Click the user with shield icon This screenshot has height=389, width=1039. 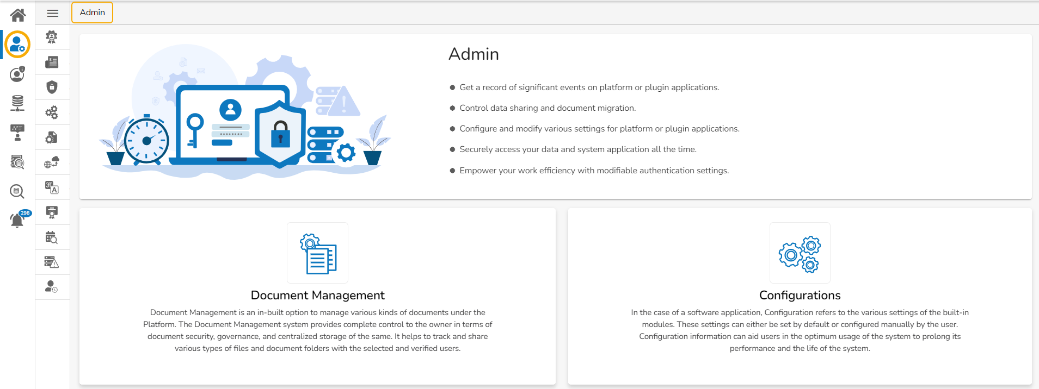pyautogui.click(x=17, y=74)
